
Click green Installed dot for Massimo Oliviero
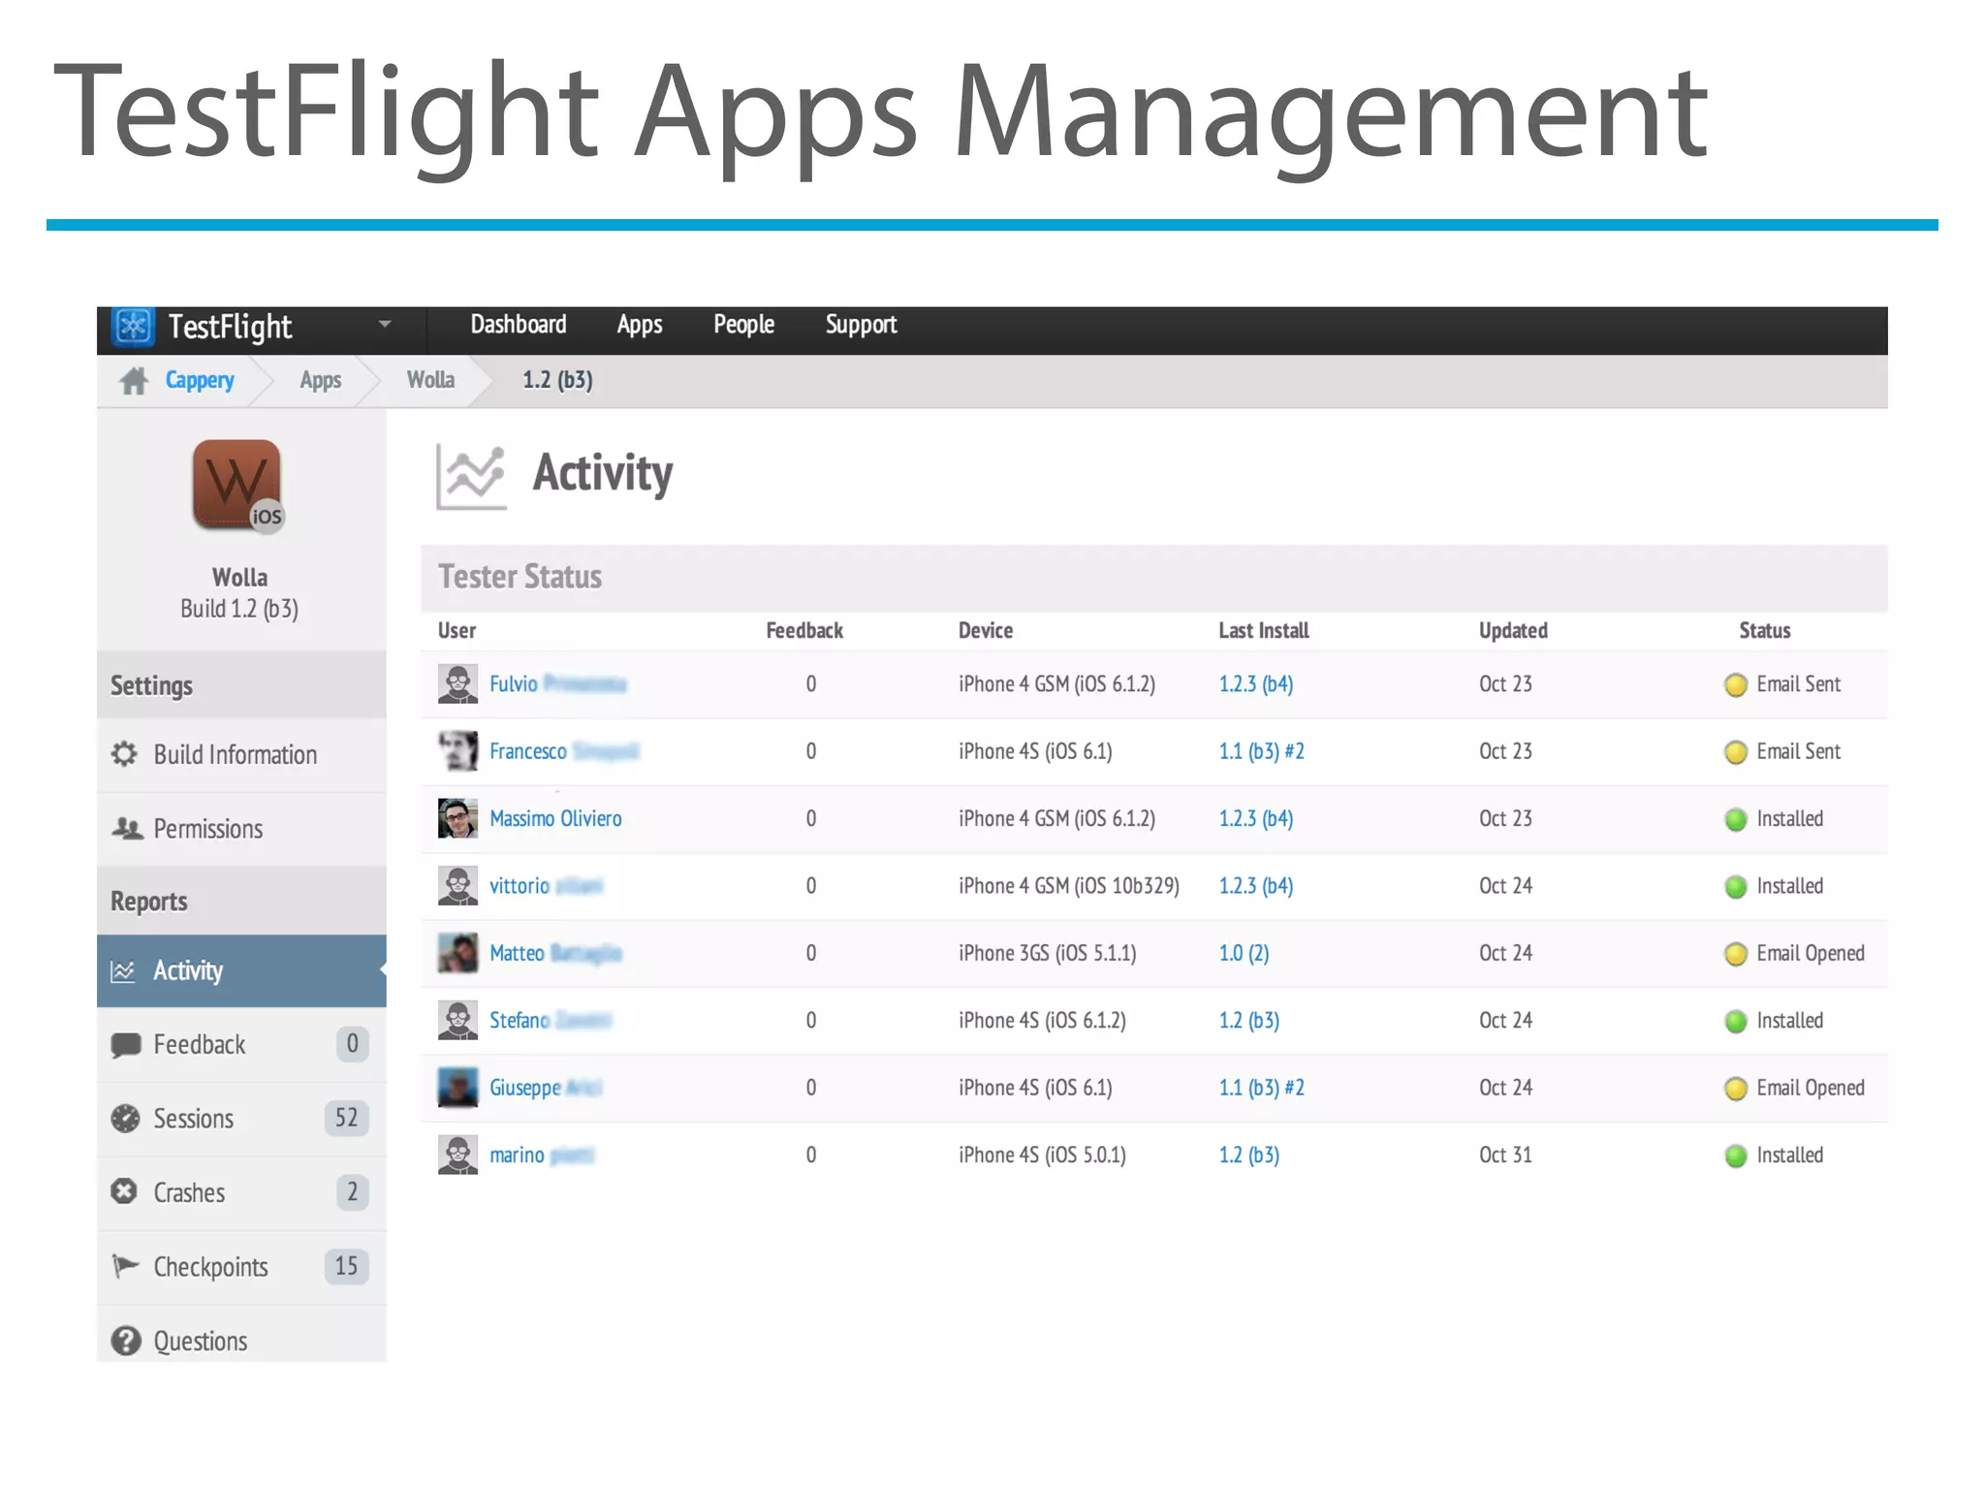tap(1736, 820)
